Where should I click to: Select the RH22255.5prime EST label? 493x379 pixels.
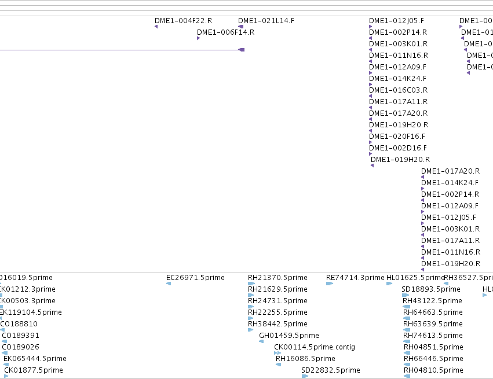[277, 312]
